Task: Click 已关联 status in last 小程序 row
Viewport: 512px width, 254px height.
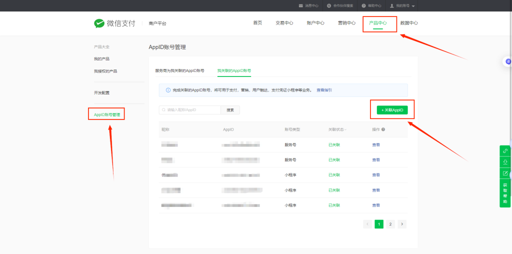Action: point(334,205)
